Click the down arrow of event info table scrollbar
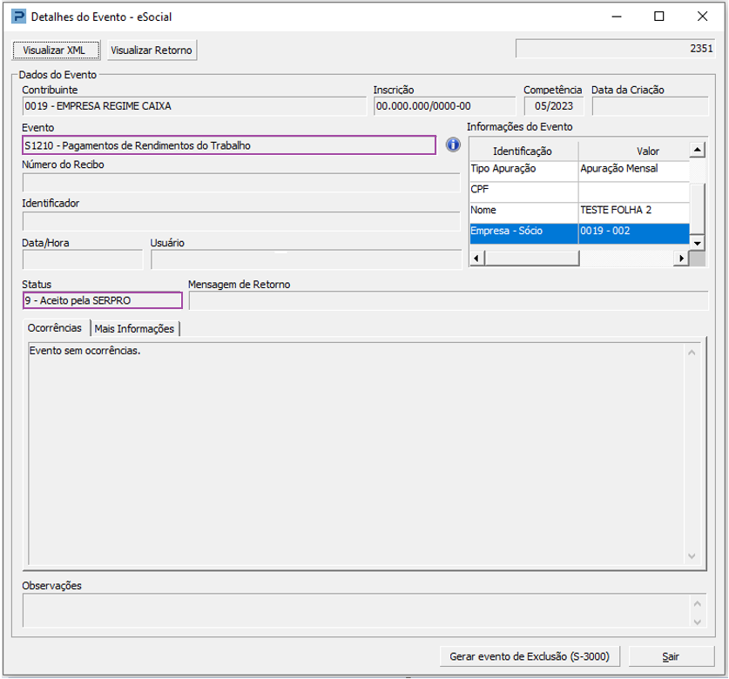The height and width of the screenshot is (679, 729). click(697, 243)
